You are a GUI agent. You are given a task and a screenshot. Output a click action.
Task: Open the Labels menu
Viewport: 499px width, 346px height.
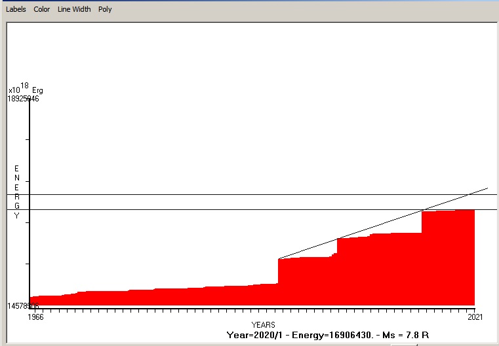[x=16, y=10]
